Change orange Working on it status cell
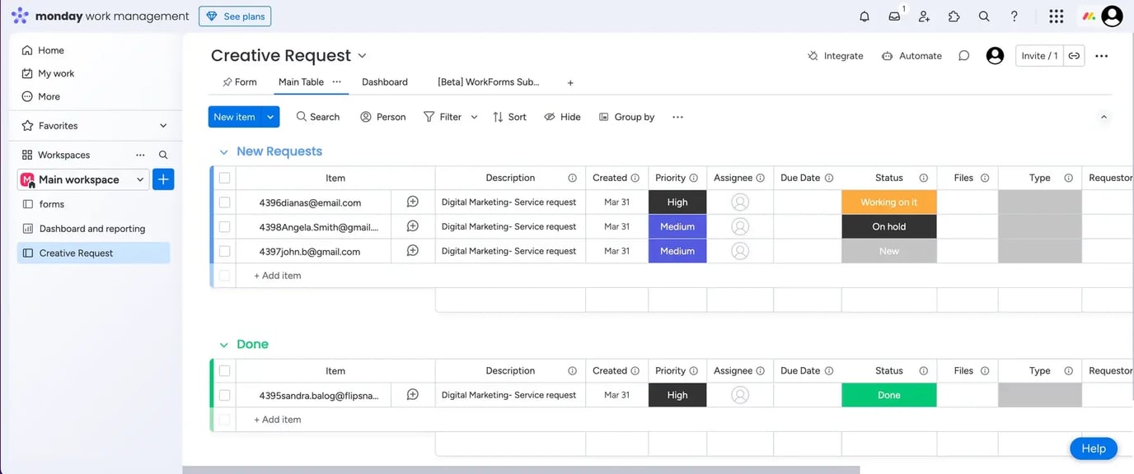 (x=889, y=202)
